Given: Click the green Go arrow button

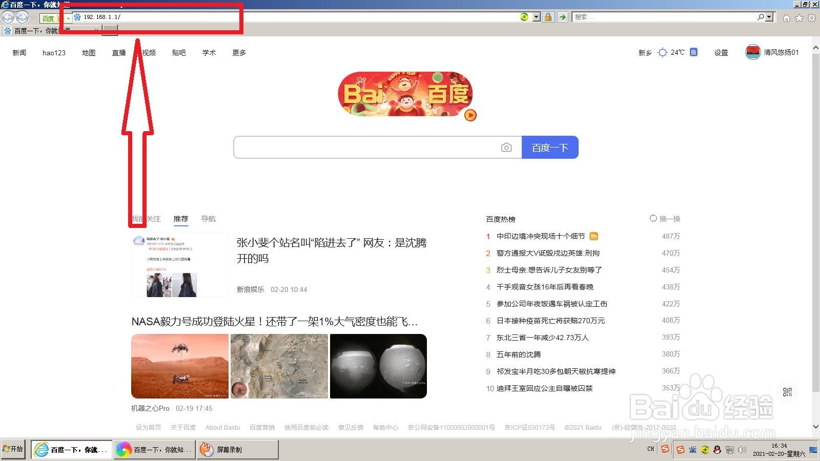Looking at the screenshot, I should pos(563,17).
